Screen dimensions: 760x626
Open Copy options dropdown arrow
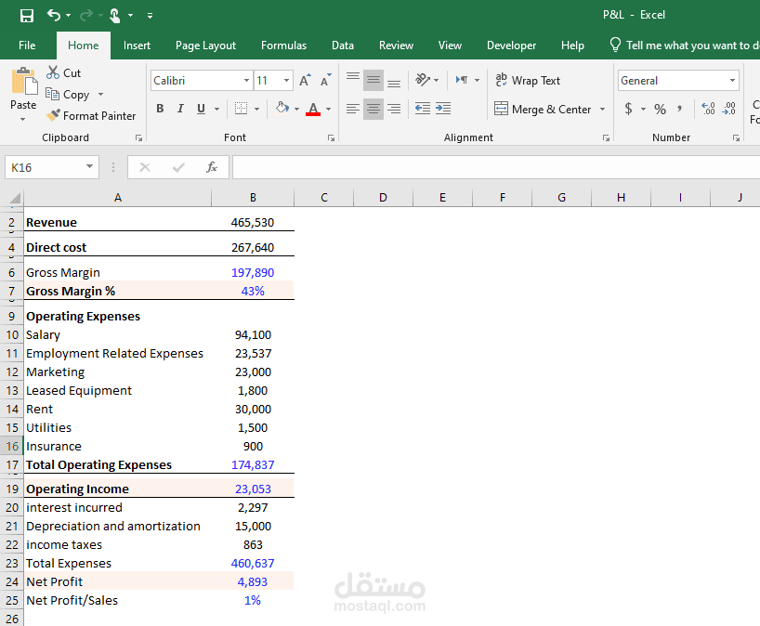(x=101, y=94)
